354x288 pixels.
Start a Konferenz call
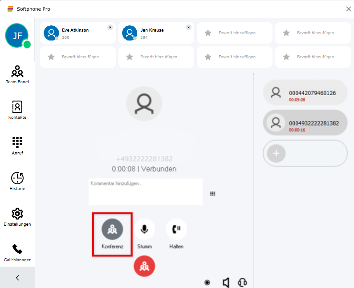pos(112,230)
